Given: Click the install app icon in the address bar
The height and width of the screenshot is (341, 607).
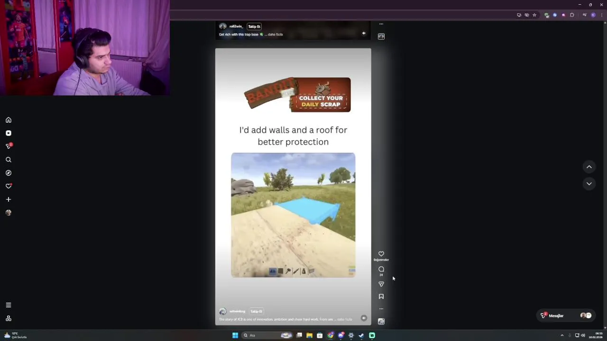Looking at the screenshot, I should click(519, 15).
